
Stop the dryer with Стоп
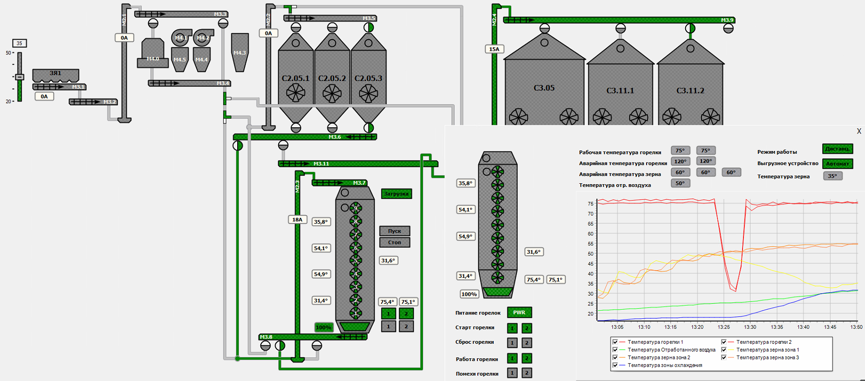[x=395, y=243]
